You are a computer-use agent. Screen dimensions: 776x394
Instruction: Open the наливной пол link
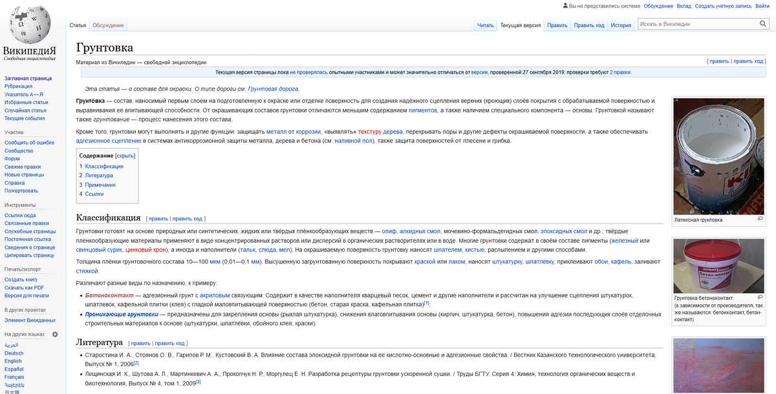point(354,140)
